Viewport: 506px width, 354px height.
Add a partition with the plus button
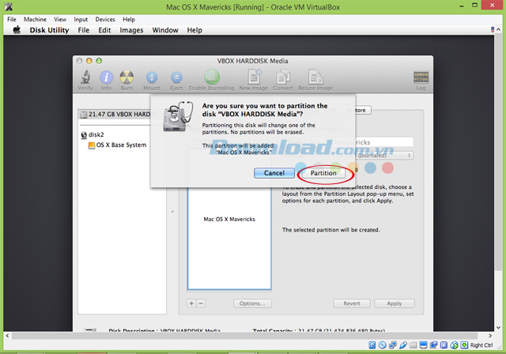tap(191, 303)
